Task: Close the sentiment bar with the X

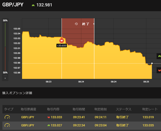Action: click(5, 78)
